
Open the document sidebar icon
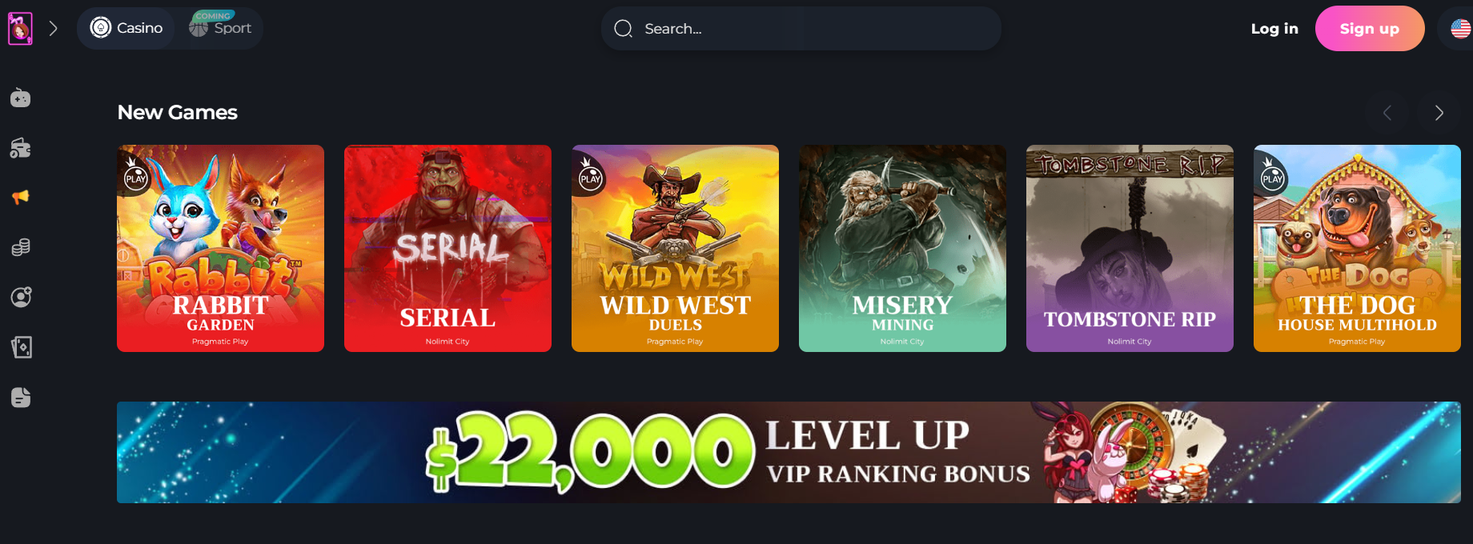[x=21, y=398]
